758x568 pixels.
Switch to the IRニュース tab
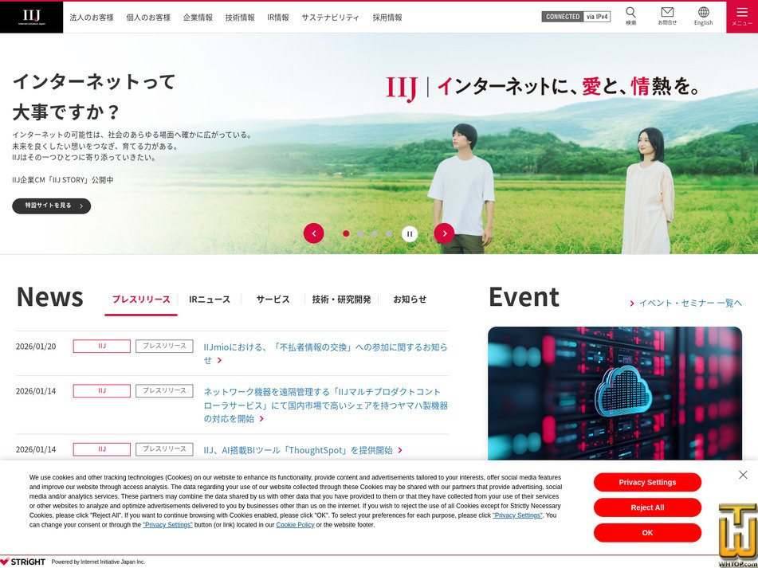[x=209, y=299]
